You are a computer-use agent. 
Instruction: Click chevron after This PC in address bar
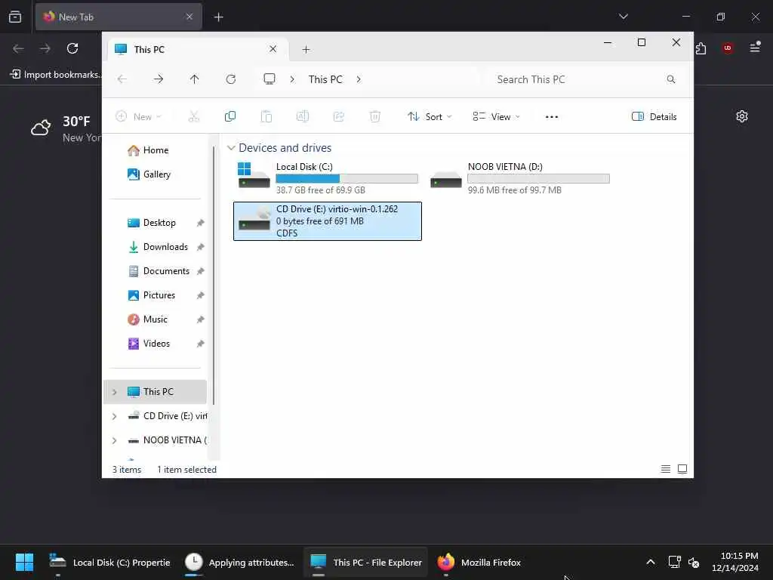click(359, 79)
